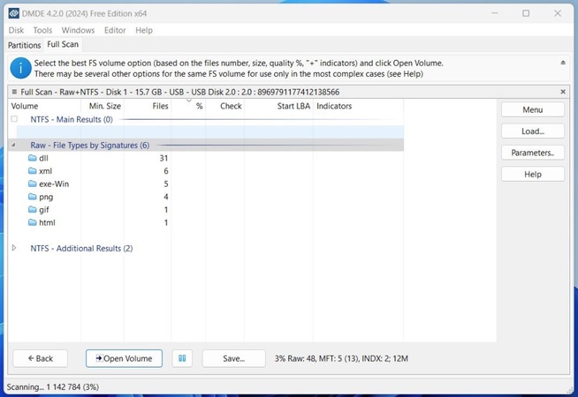Click the file count 4 for png
This screenshot has width=578, height=397.
point(166,197)
